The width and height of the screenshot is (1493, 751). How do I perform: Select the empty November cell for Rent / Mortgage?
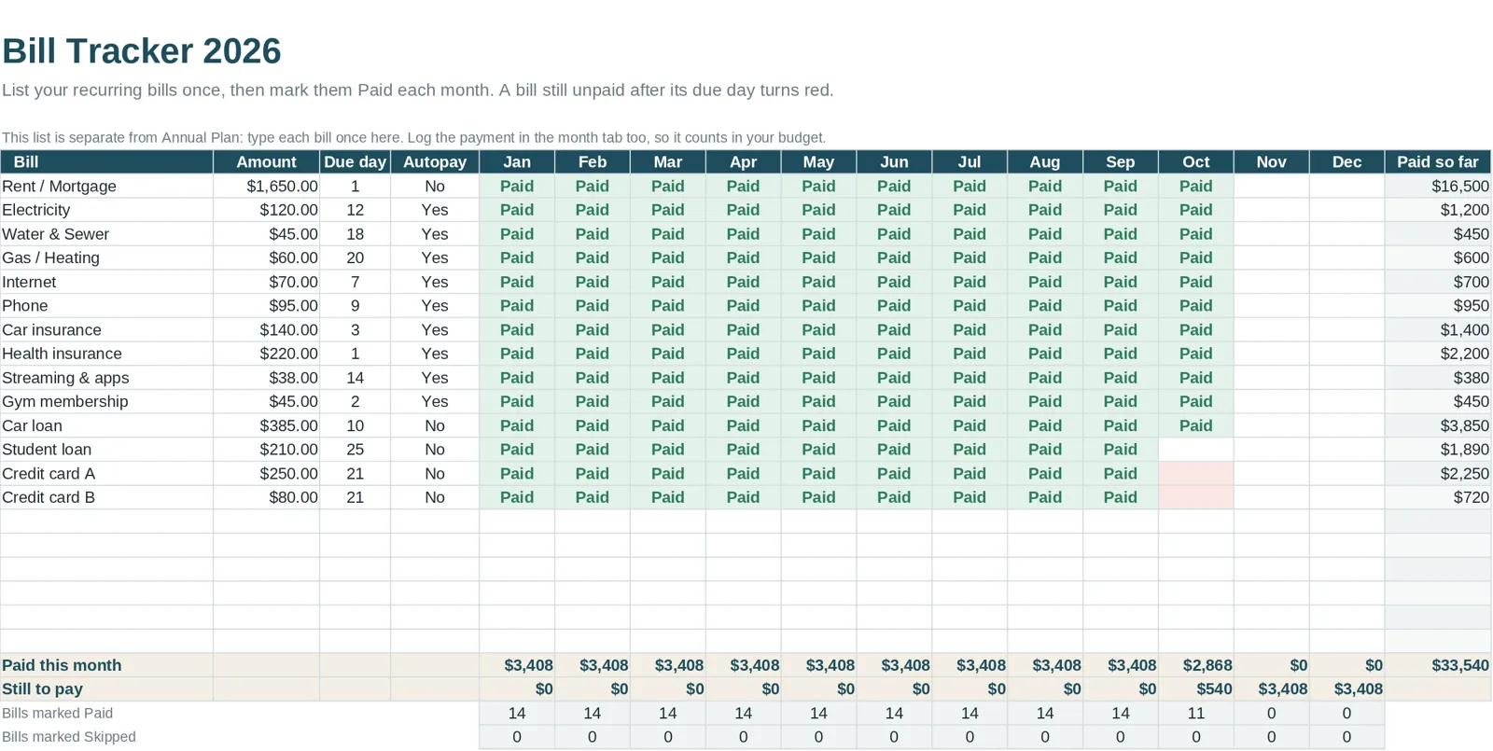pyautogui.click(x=1271, y=187)
